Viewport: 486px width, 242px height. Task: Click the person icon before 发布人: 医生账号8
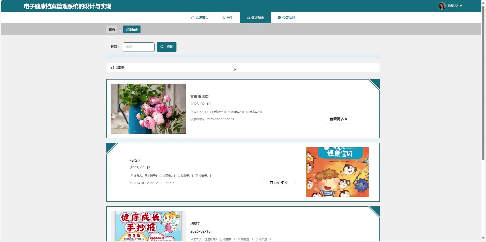coord(132,176)
